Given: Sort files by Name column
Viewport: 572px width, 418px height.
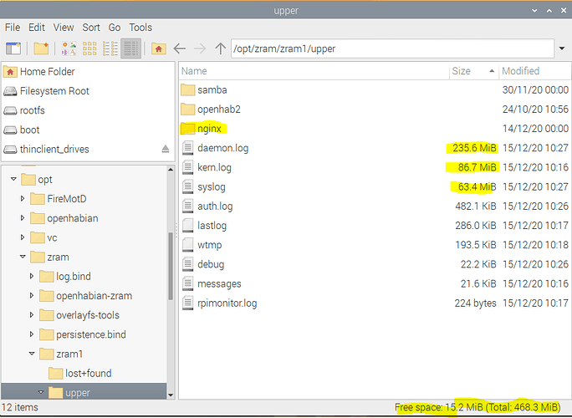Looking at the screenshot, I should 314,71.
